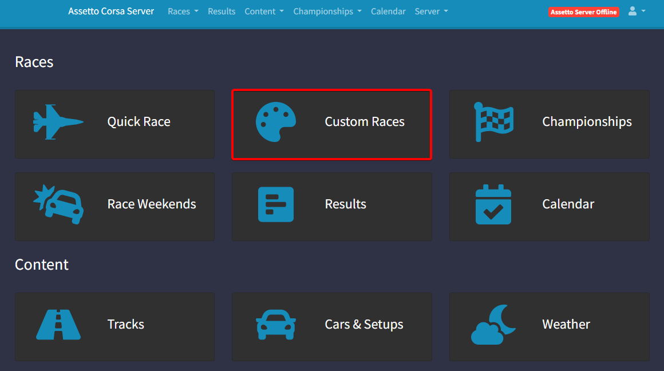
Task: Click the car icon for Cars & Setups
Action: click(276, 325)
